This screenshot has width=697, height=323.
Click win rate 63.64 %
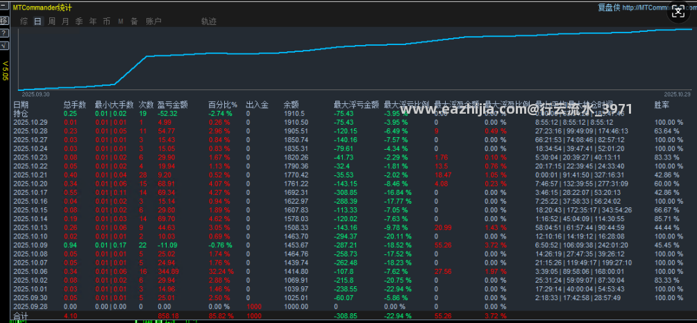point(666,131)
